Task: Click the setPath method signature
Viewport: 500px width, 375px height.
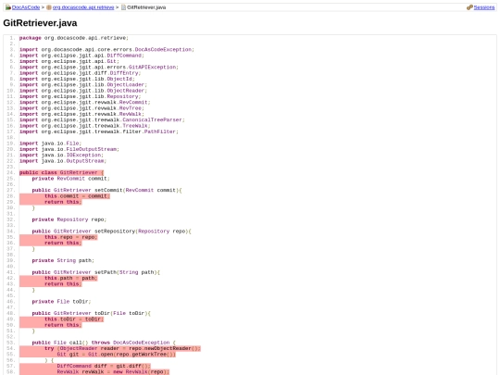Action: (x=96, y=272)
